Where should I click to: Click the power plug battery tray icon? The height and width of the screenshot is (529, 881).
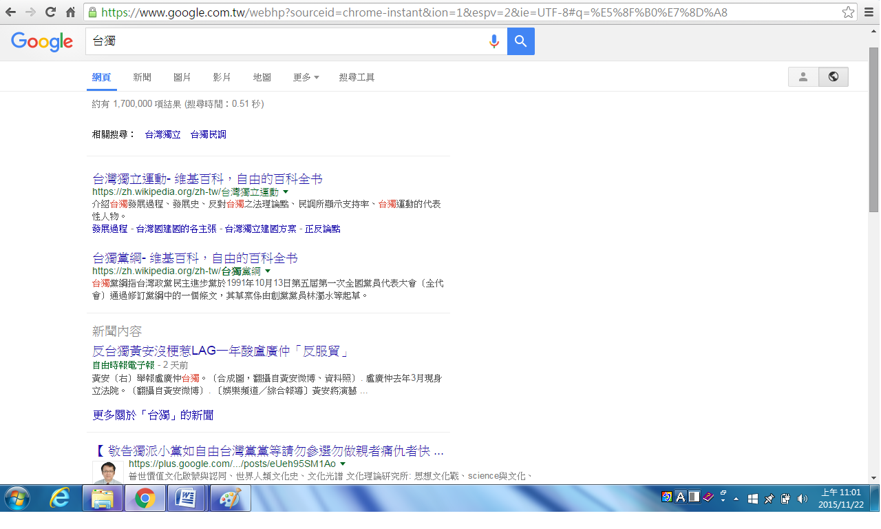(x=785, y=498)
